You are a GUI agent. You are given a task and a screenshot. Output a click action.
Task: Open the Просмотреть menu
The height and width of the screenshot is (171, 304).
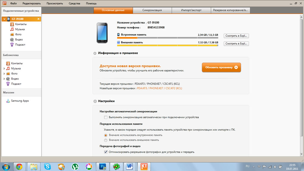(x=55, y=4)
